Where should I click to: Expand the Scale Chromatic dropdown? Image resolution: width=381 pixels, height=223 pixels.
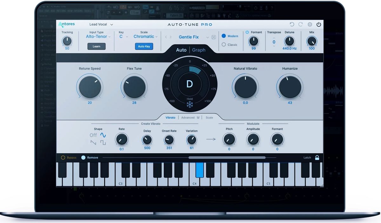(x=145, y=36)
